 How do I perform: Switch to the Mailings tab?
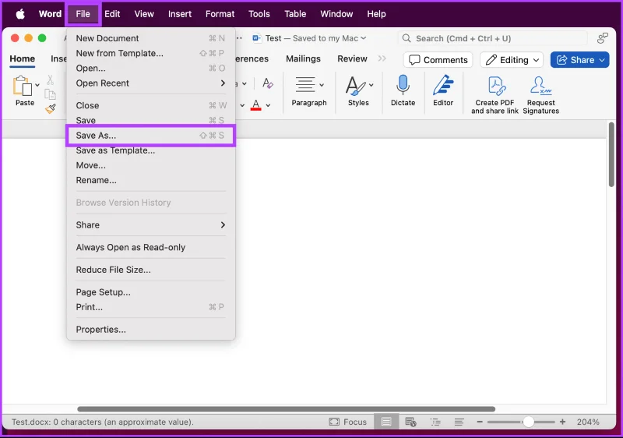(303, 58)
